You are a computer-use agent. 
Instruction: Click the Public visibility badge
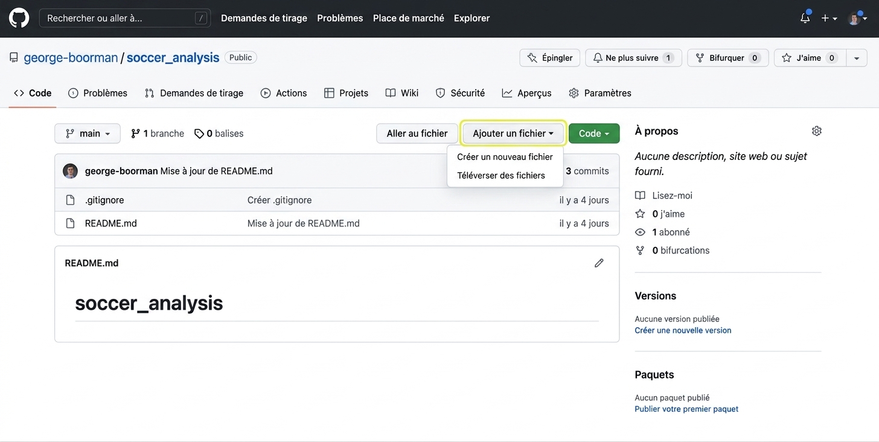point(241,57)
